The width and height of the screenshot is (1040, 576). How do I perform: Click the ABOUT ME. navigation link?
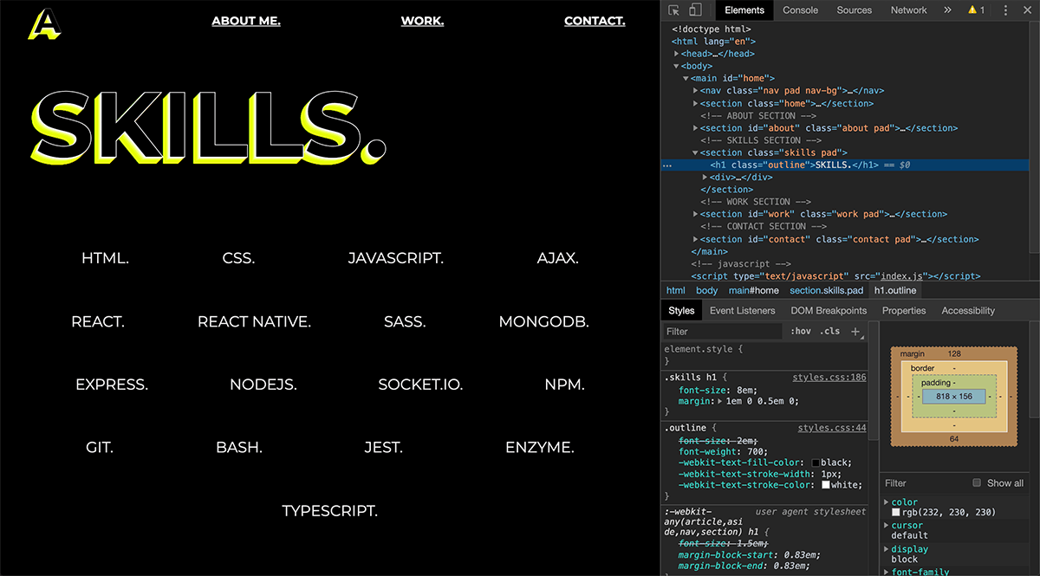point(246,21)
